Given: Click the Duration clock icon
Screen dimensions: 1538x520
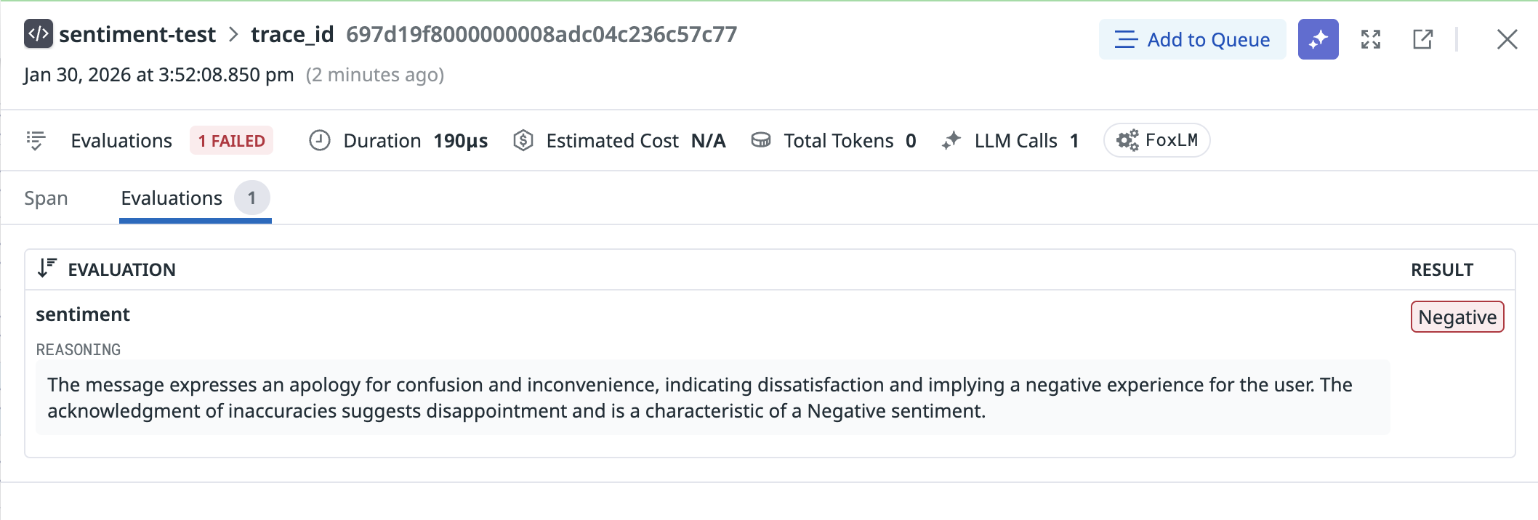Looking at the screenshot, I should click(x=320, y=140).
